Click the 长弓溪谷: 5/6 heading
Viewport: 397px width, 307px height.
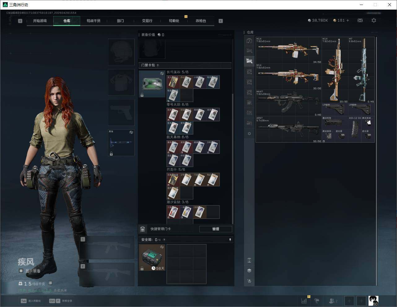coord(177,72)
